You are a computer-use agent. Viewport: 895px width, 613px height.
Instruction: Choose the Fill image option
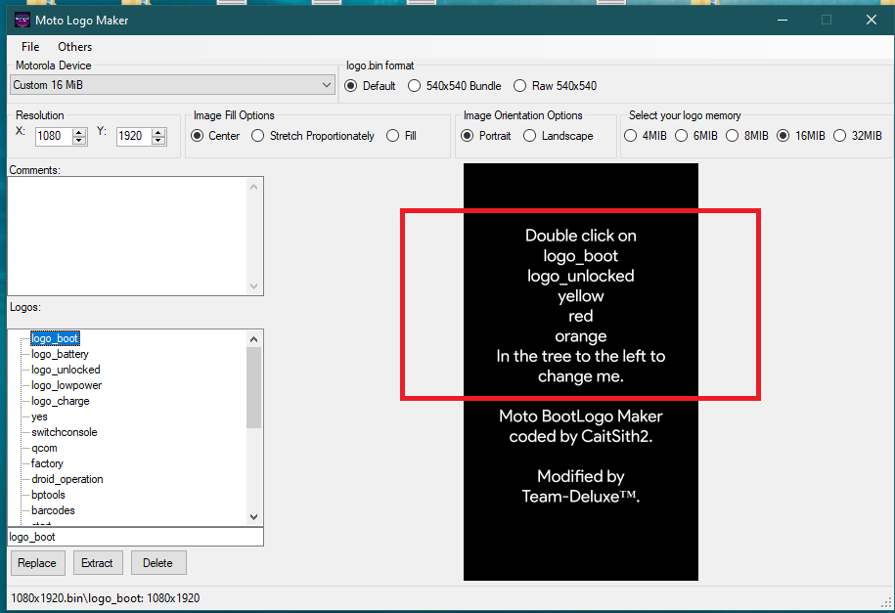[401, 136]
